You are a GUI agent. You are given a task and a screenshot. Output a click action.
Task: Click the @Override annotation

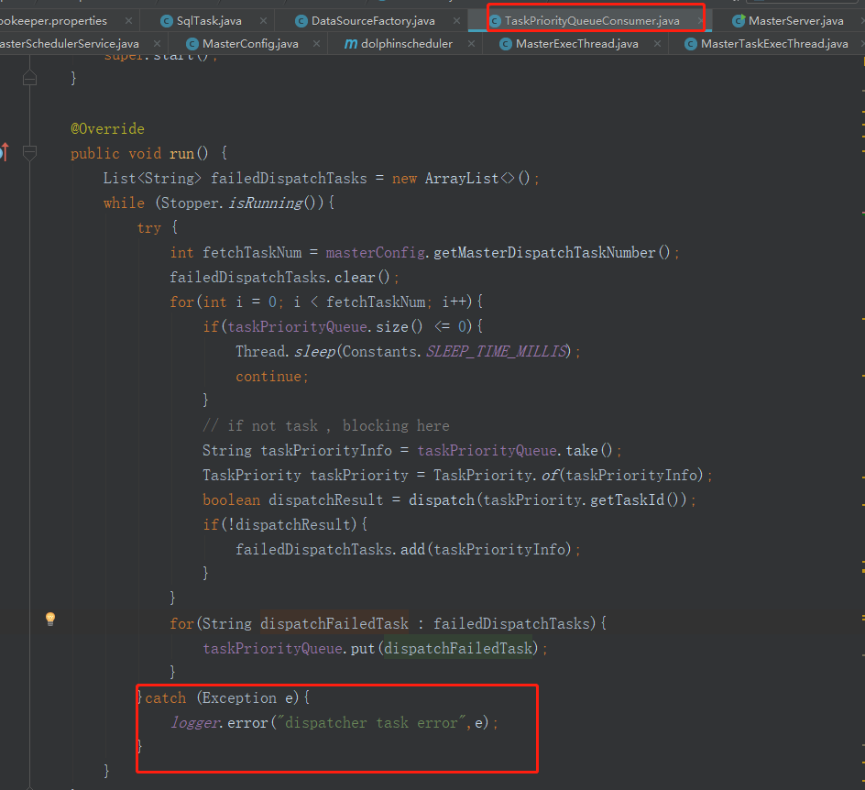107,128
